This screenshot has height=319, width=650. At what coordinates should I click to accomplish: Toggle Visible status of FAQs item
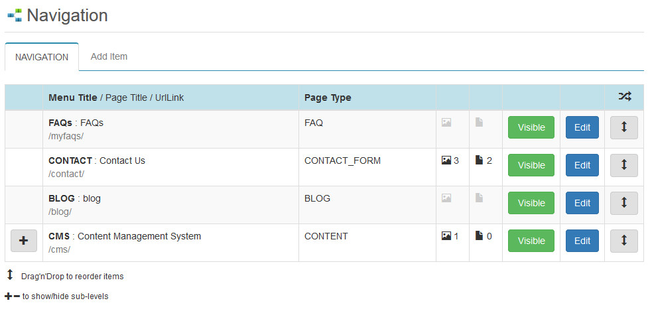coord(531,127)
